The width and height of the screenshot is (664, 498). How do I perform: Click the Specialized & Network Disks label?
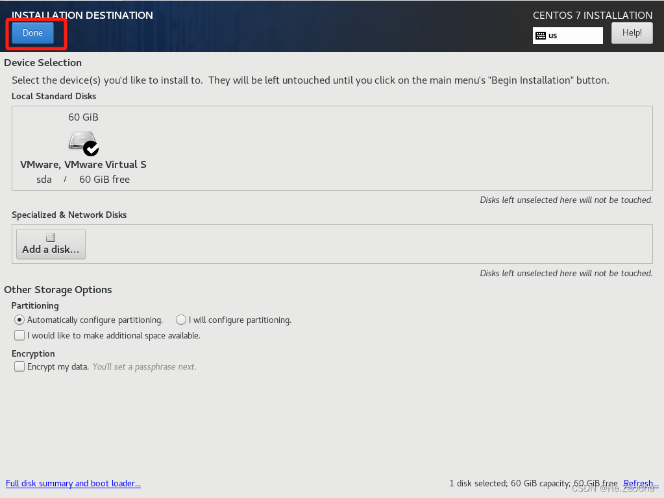[69, 215]
